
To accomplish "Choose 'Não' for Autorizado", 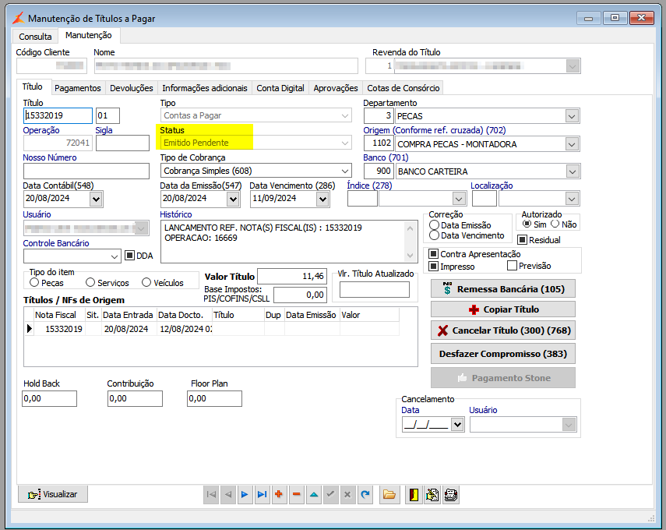I will 555,224.
